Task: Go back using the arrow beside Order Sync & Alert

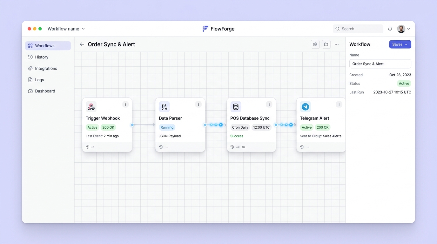Action: tap(82, 44)
